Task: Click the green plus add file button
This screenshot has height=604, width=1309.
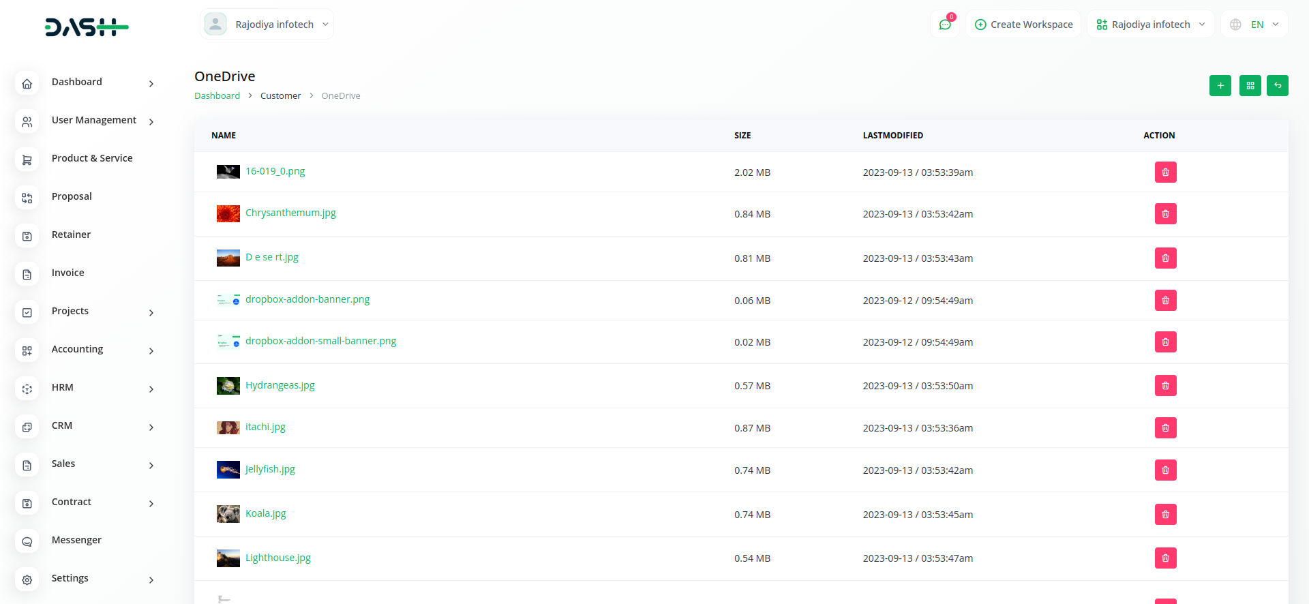Action: [x=1220, y=86]
